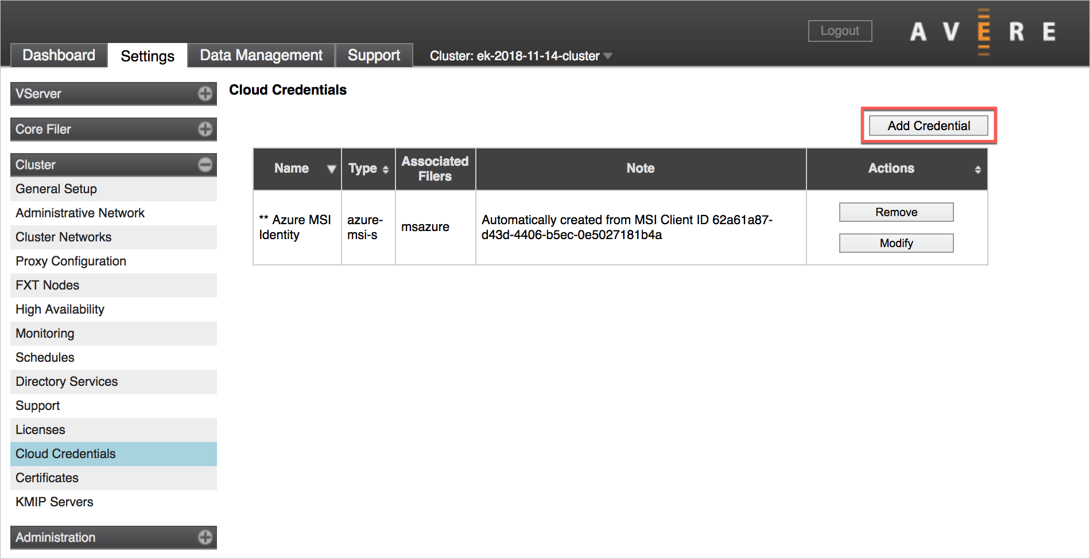1090x559 pixels.
Task: Open High Availability settings
Action: tap(114, 310)
